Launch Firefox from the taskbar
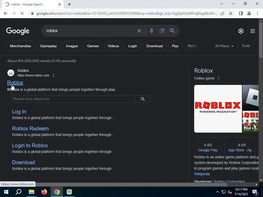 pos(44,192)
